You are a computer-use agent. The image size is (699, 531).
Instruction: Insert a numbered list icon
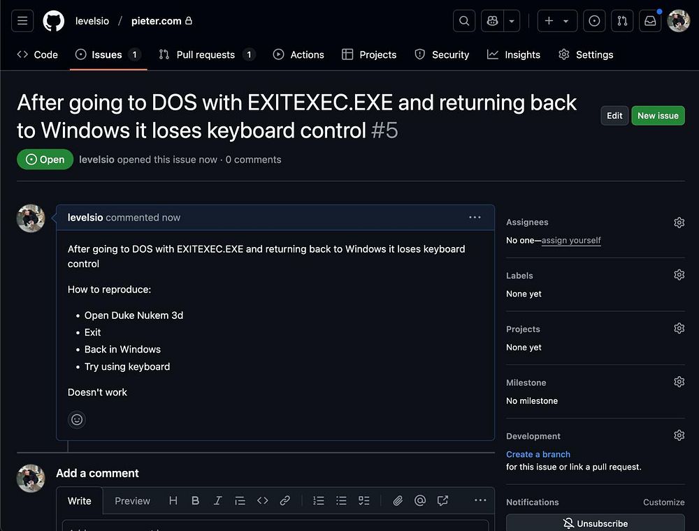pos(318,501)
